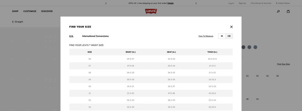Click seat value 32.5-33

(x=171, y=59)
